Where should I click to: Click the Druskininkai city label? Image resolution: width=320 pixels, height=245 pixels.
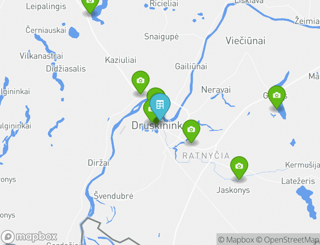click(x=157, y=126)
